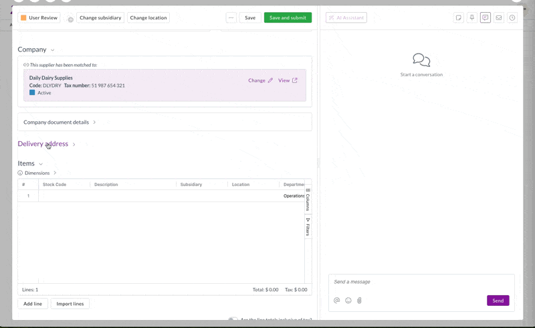Screen dimensions: 535x328
Task: Collapse the Items section
Action: click(x=41, y=164)
